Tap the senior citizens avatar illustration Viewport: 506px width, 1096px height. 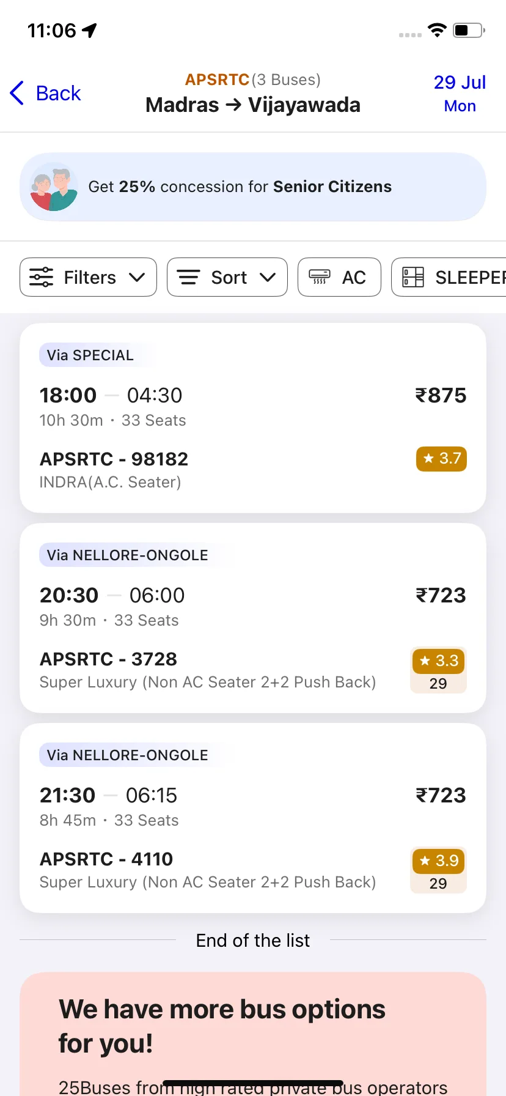pos(54,187)
